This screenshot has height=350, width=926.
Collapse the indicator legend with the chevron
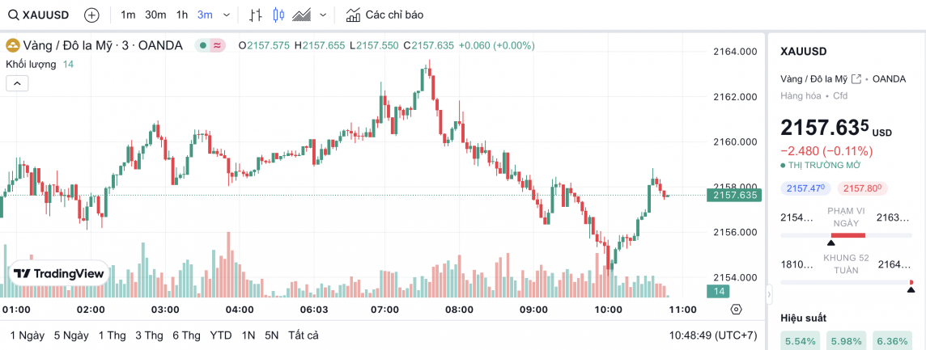17,82
